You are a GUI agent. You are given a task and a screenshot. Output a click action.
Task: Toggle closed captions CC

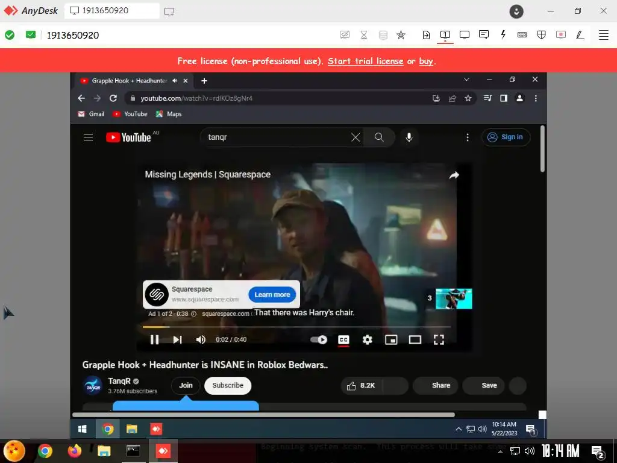(343, 339)
